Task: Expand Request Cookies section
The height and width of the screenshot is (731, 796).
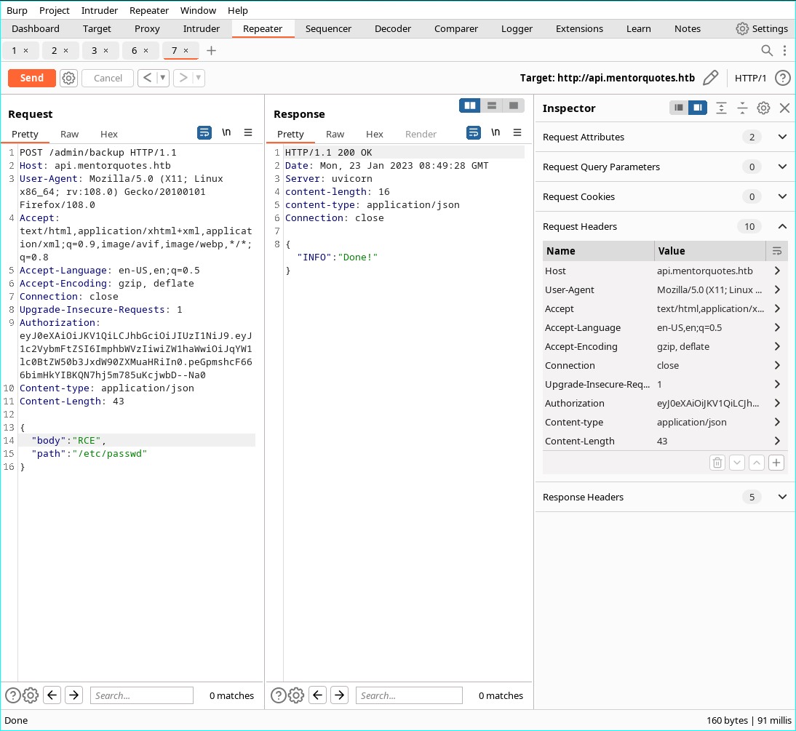Action: 782,196
